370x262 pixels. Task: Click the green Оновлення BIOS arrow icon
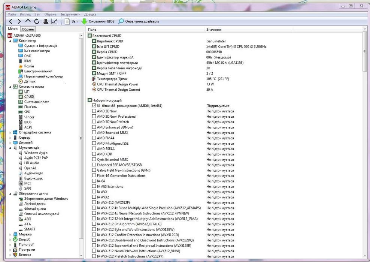(x=84, y=21)
